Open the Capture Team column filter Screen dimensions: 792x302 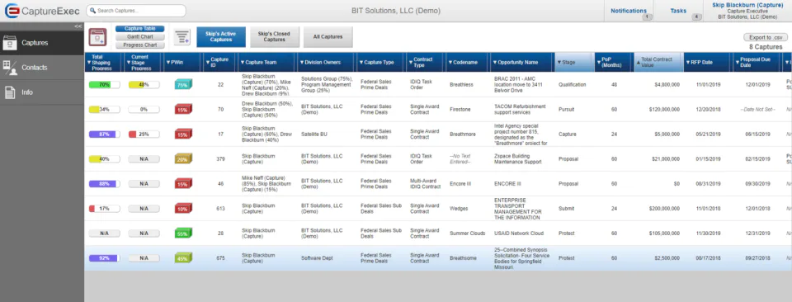click(x=242, y=63)
